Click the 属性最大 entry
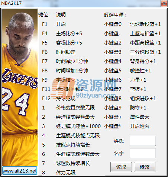 140,117
